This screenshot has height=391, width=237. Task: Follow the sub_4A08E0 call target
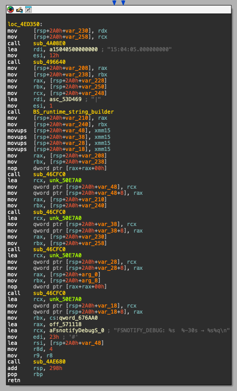click(x=49, y=43)
